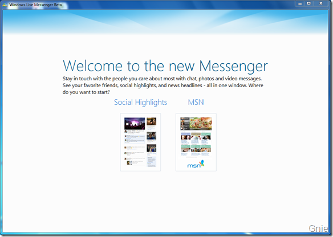Select the MSN preview thumbnail
This screenshot has height=237, width=333.
(x=196, y=142)
